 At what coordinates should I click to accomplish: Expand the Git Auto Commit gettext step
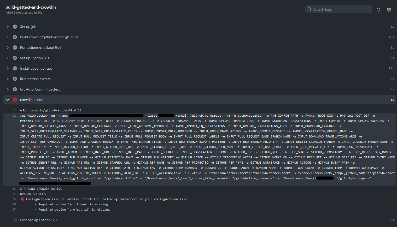[x=8, y=89]
